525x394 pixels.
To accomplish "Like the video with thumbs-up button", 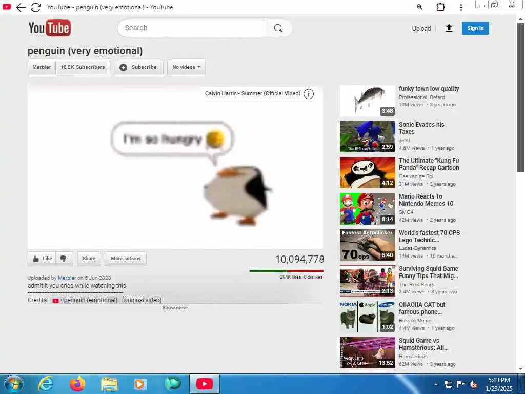I will [x=42, y=259].
